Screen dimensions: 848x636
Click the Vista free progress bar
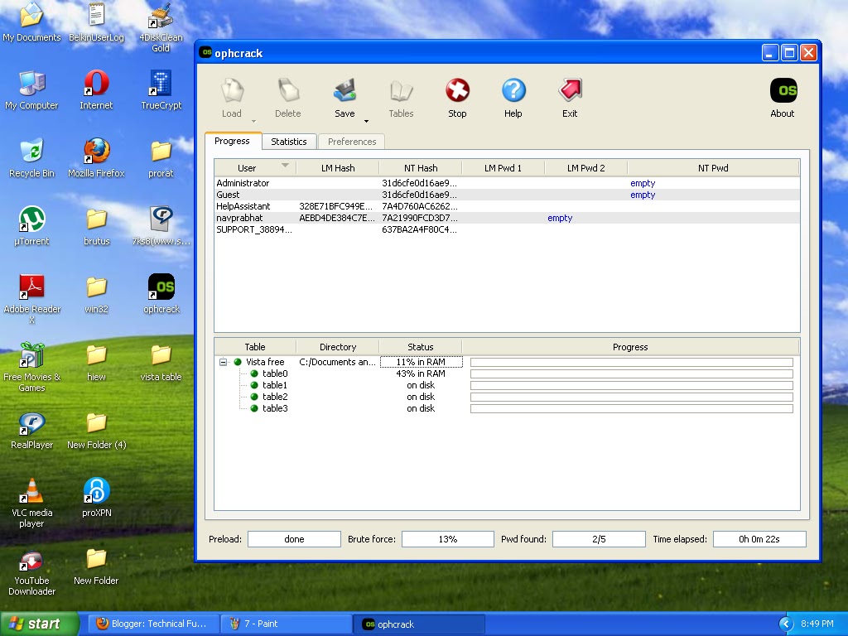pos(631,363)
